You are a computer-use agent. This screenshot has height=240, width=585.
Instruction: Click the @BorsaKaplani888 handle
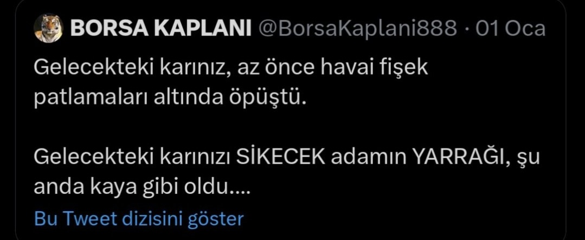pyautogui.click(x=357, y=29)
